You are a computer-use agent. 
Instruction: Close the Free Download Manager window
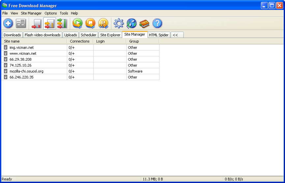pyautogui.click(x=279, y=6)
